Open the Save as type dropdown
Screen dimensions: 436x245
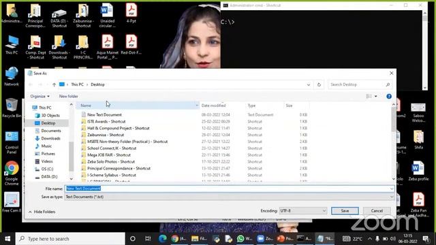(x=230, y=197)
